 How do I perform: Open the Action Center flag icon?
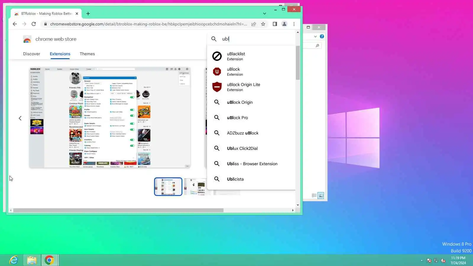tap(429, 260)
